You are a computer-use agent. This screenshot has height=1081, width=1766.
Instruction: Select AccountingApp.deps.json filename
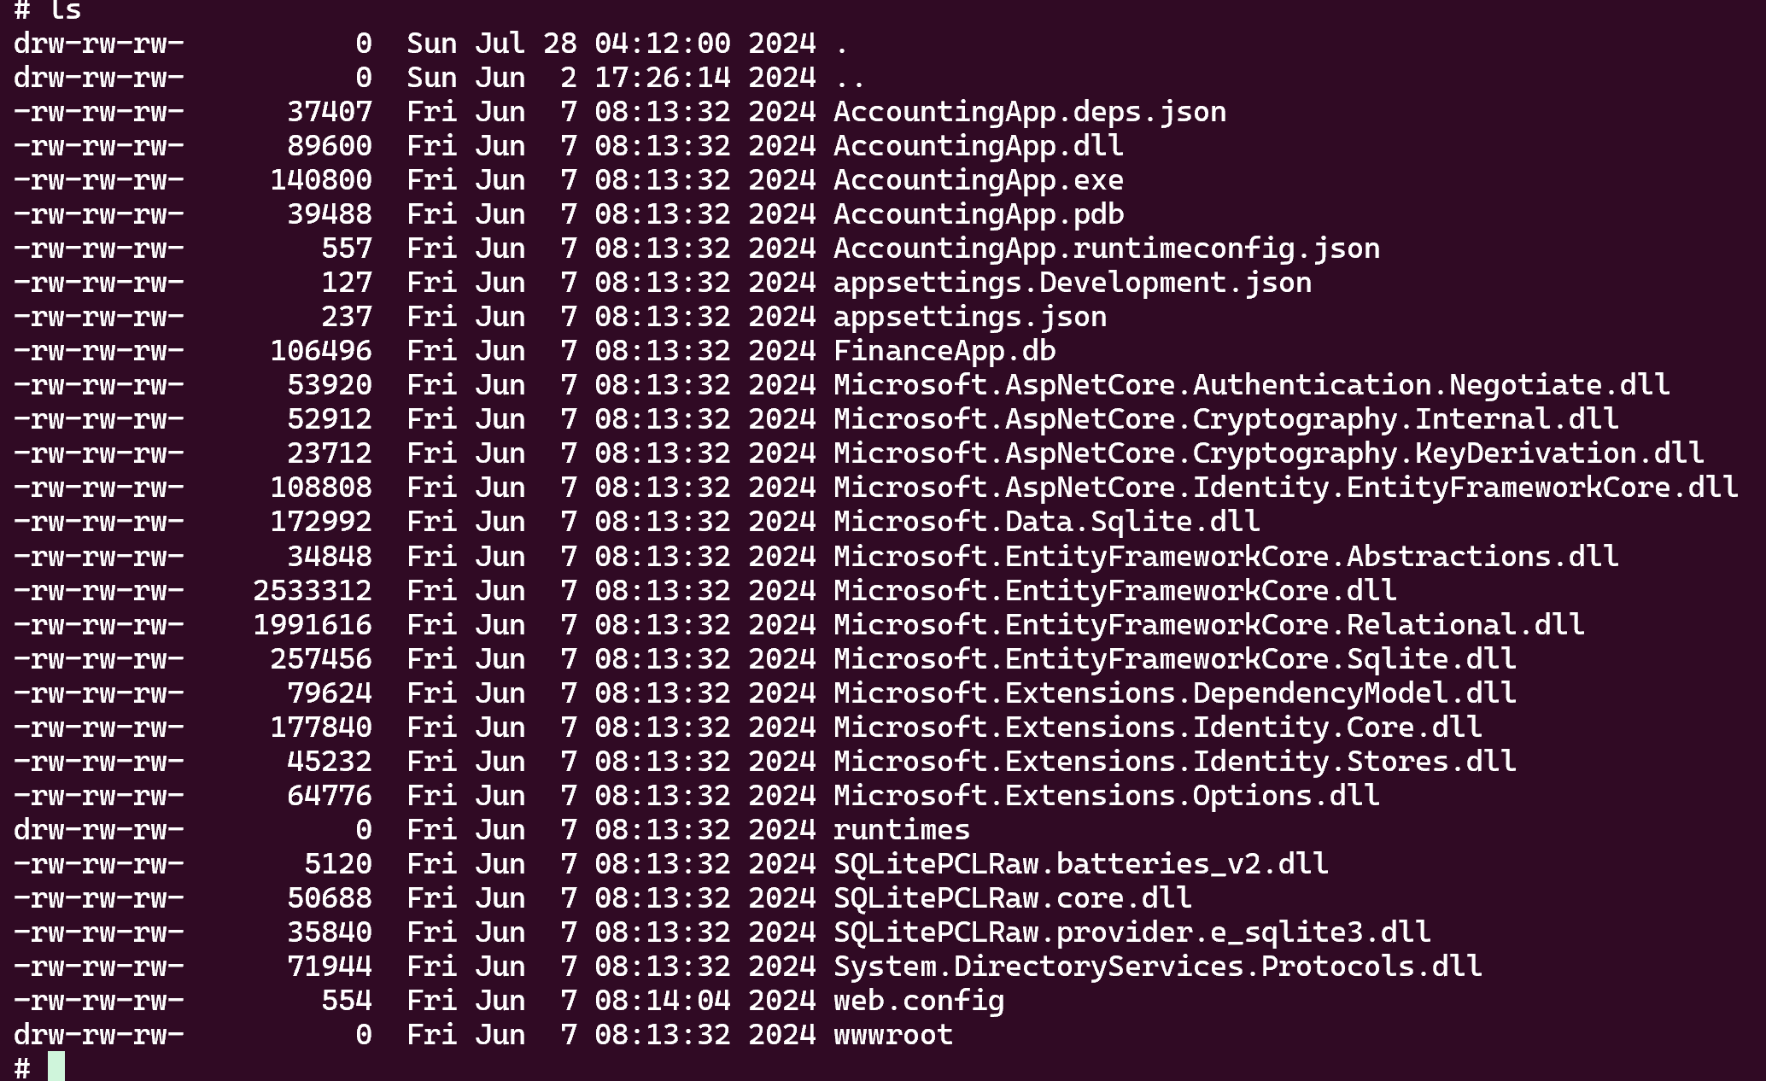click(1030, 112)
